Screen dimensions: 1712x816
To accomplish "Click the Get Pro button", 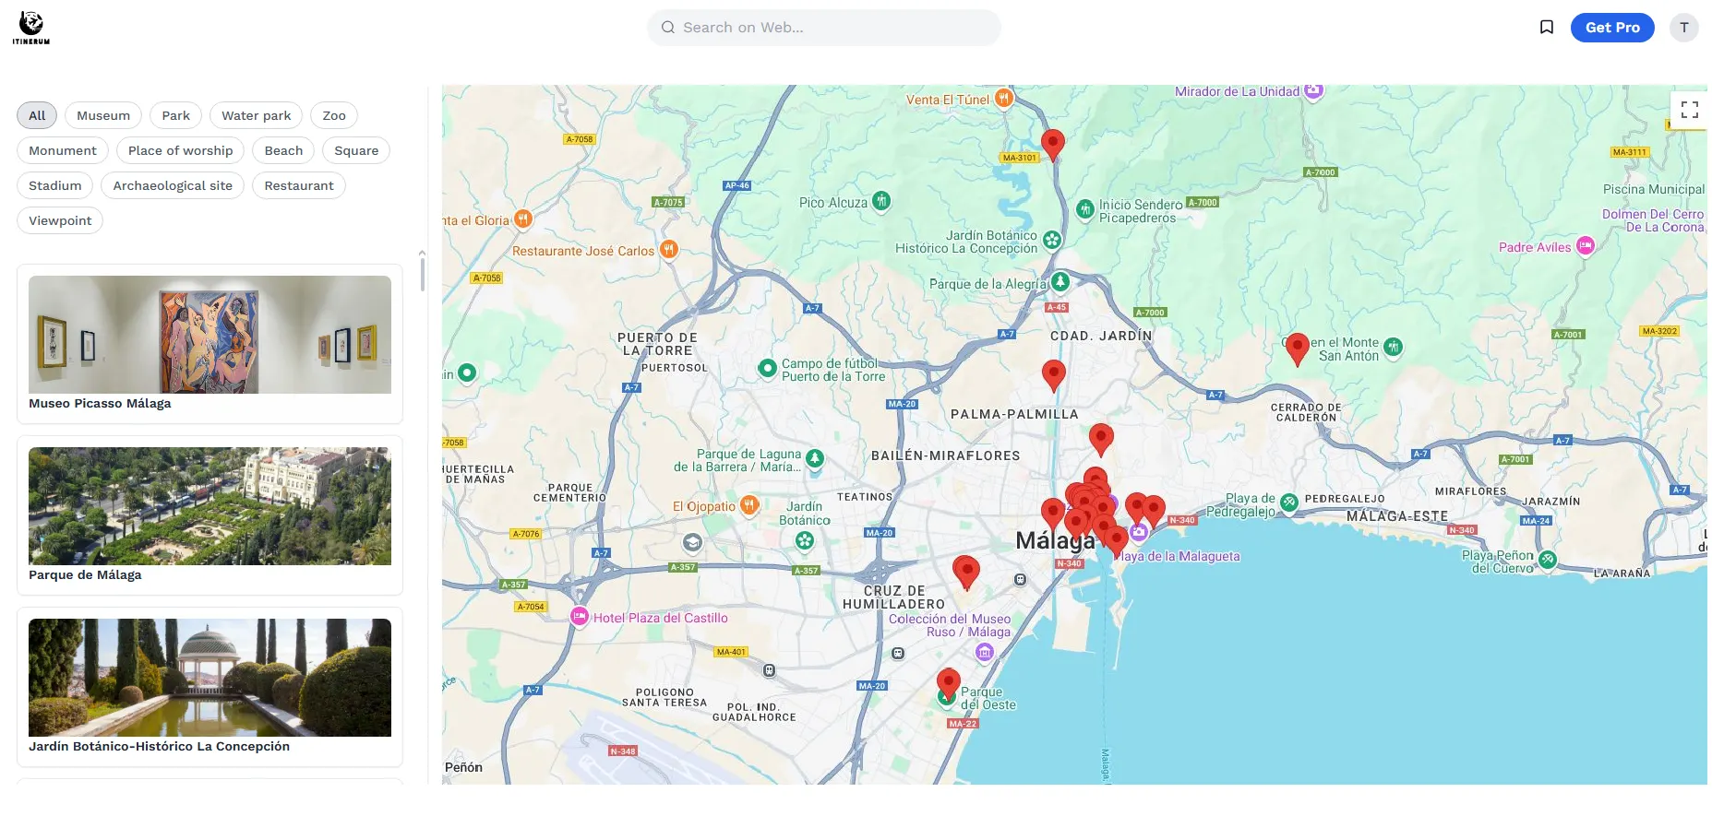I will tap(1611, 28).
